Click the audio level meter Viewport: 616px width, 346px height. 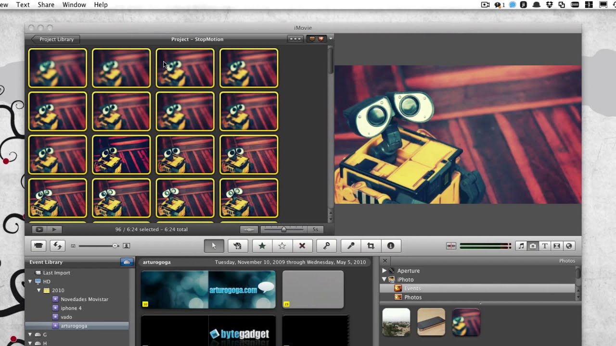point(485,246)
